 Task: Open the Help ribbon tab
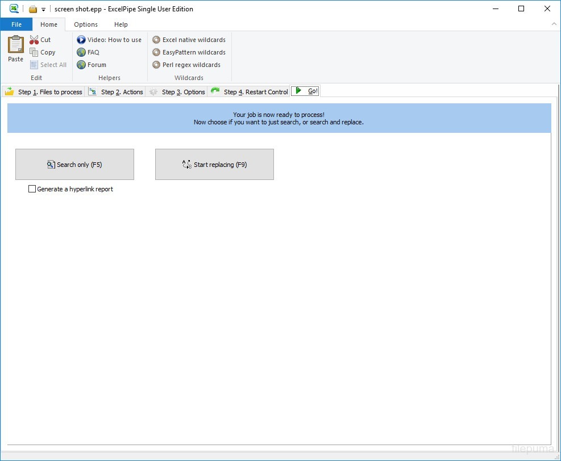[120, 24]
